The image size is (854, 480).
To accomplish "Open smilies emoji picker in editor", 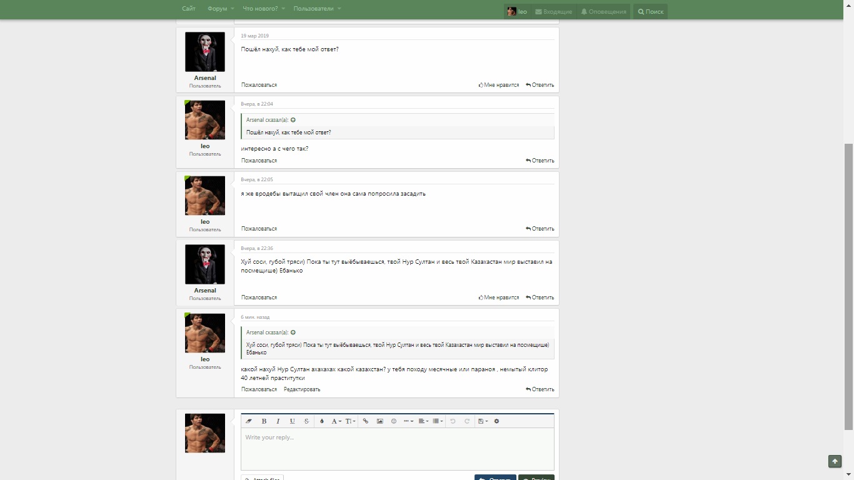I will pyautogui.click(x=394, y=421).
